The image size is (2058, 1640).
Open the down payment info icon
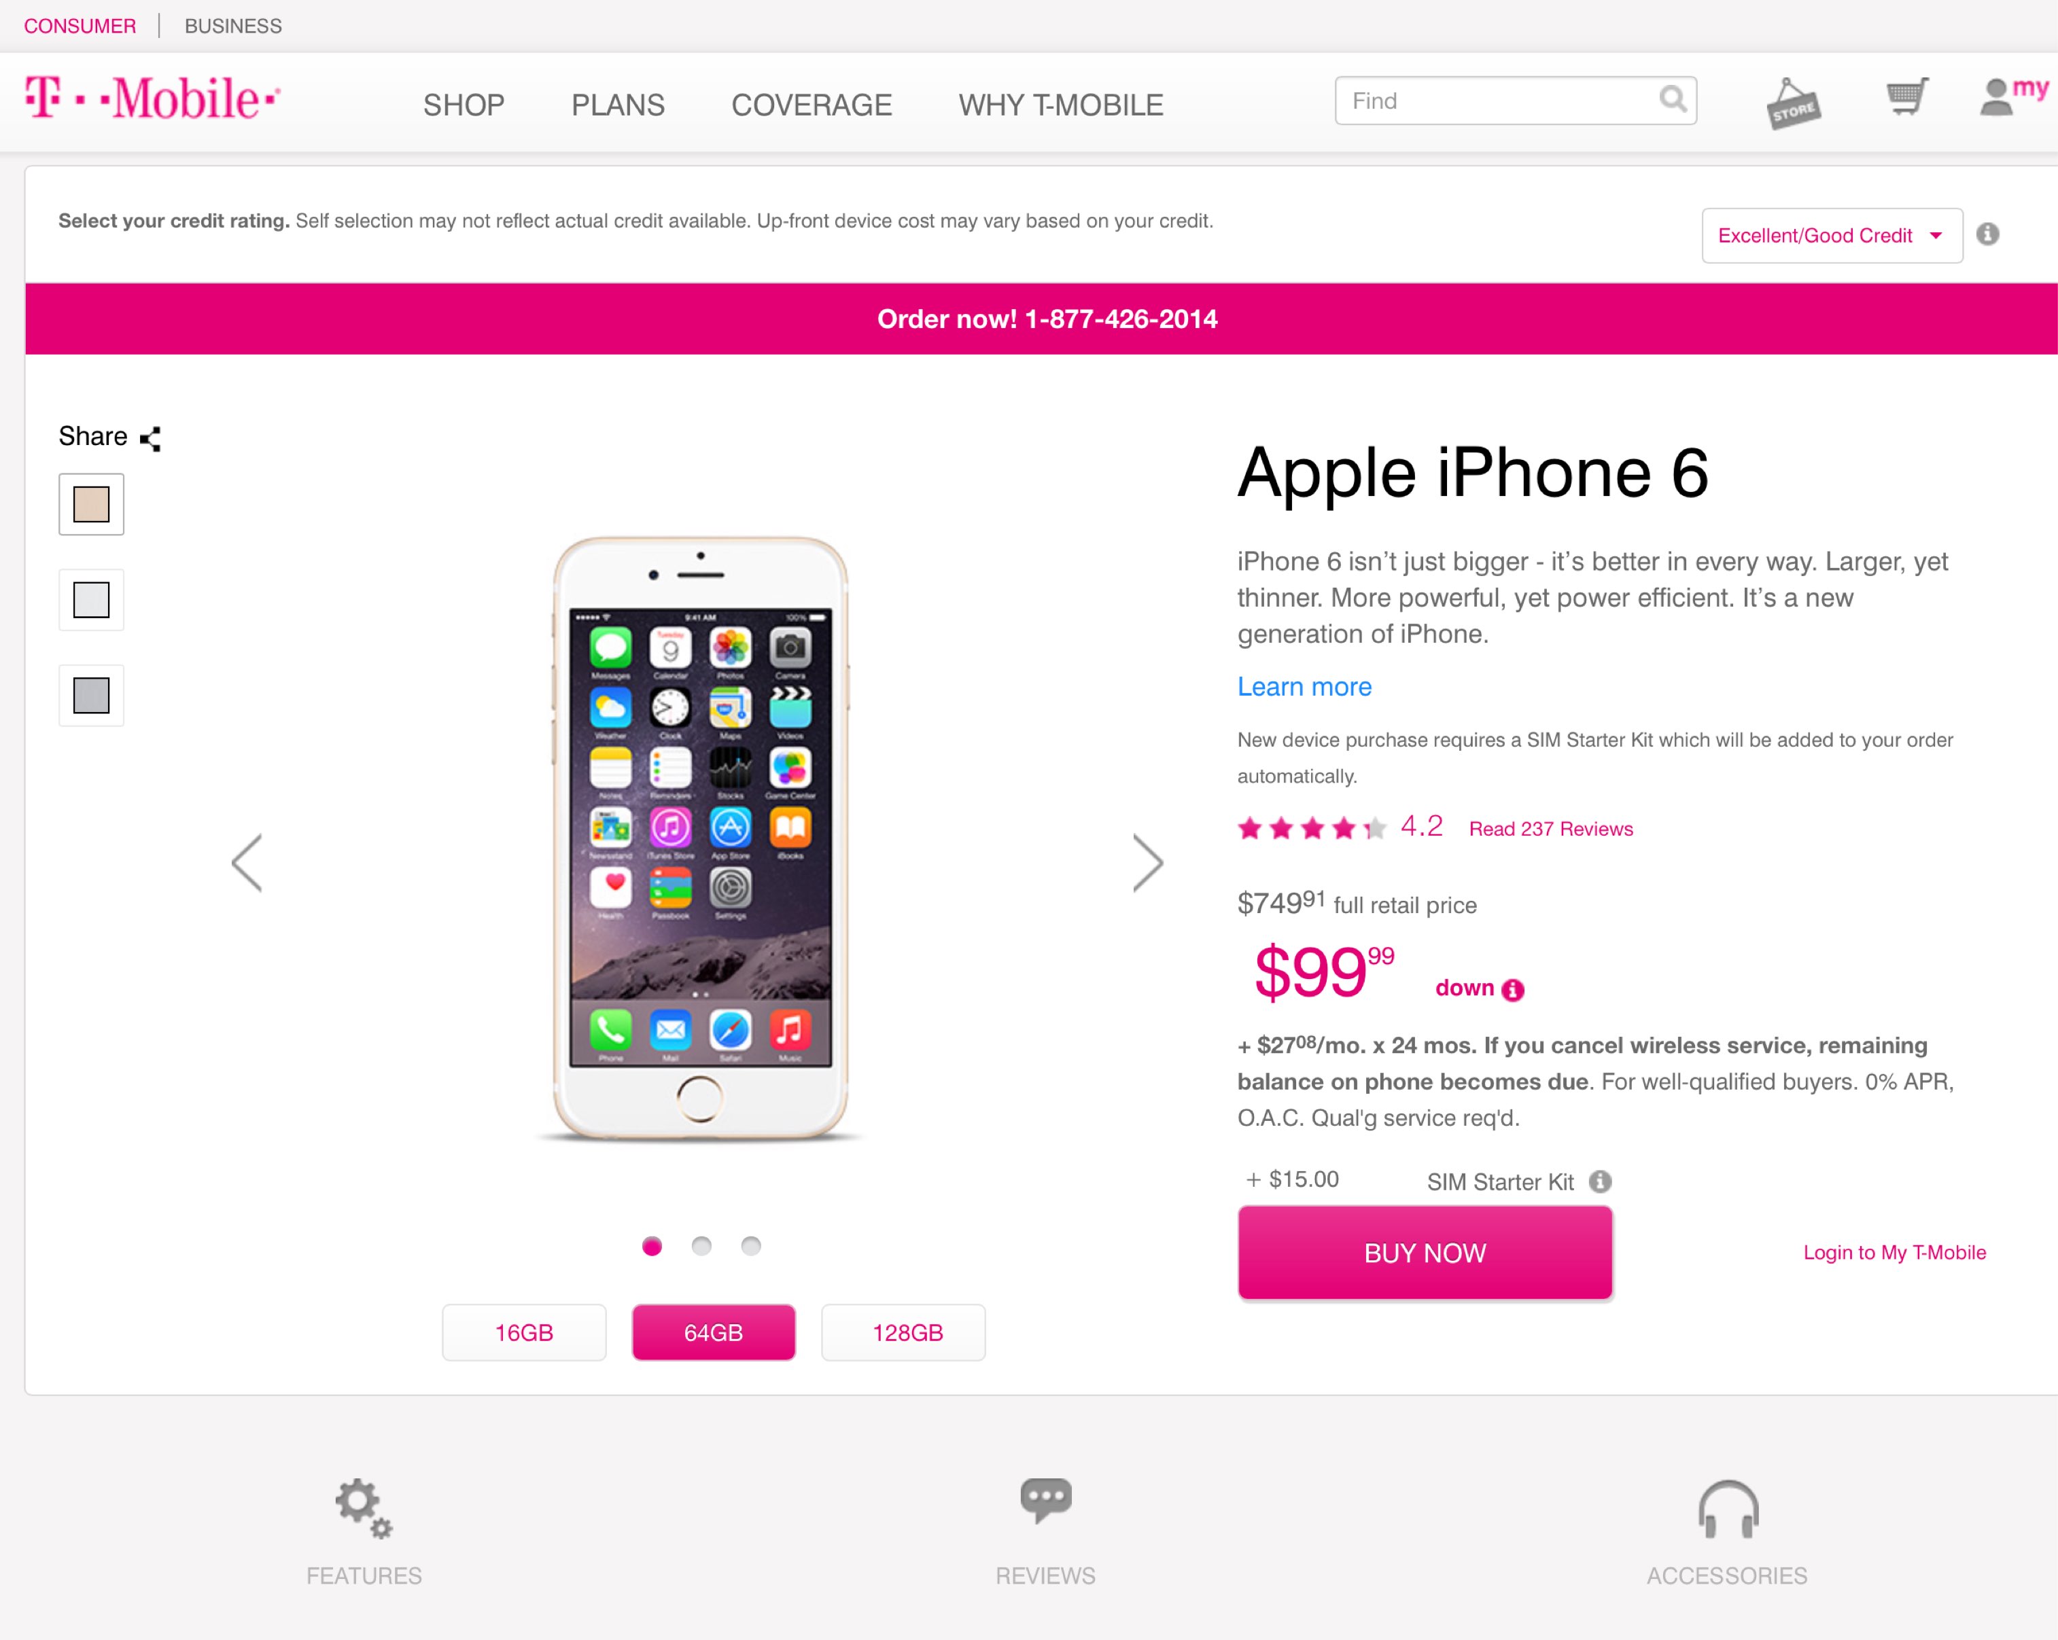click(1513, 991)
